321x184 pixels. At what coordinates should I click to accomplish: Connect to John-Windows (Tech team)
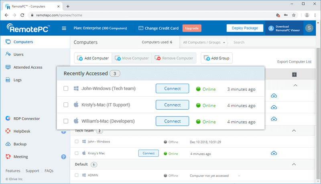172,88
